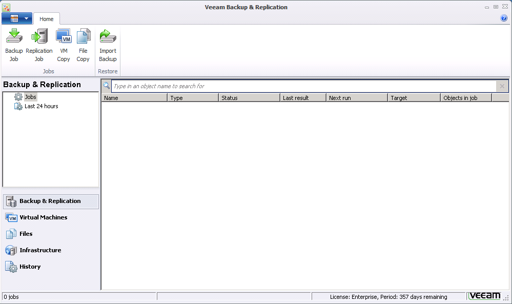Viewport: 512px width, 304px height.
Task: Open the VM Copy wizard
Action: tap(64, 45)
